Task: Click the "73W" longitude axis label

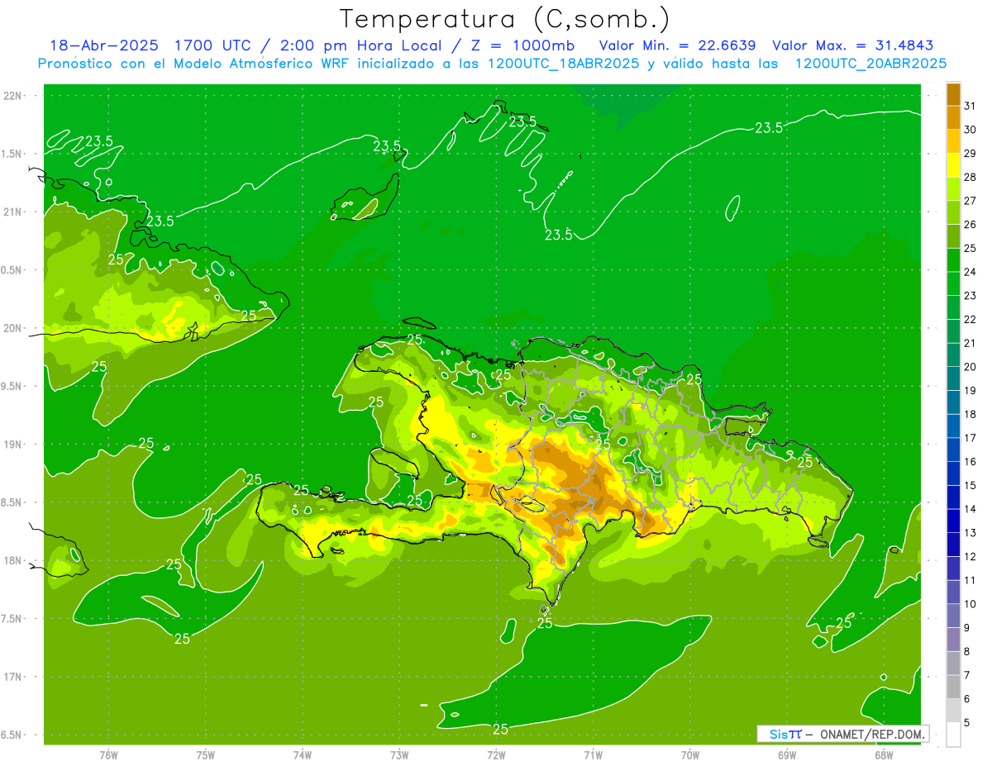Action: (x=399, y=755)
